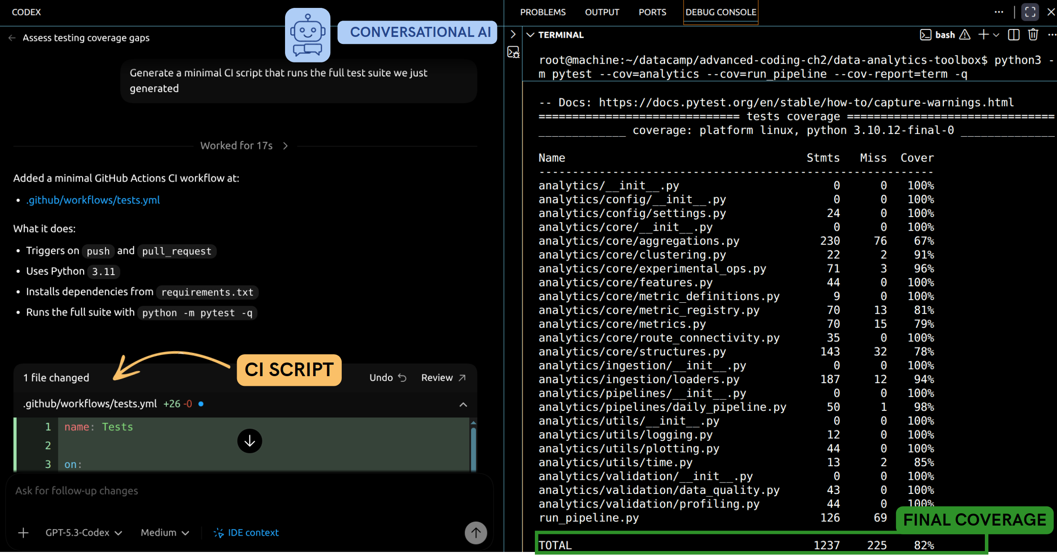This screenshot has width=1057, height=555.
Task: Add a new terminal with plus icon
Action: 983,35
